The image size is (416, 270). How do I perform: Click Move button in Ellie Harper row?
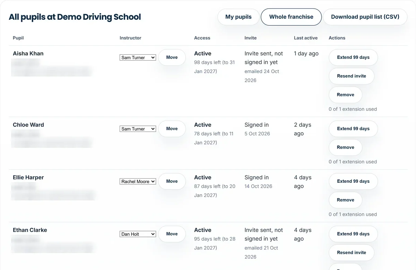[172, 181]
